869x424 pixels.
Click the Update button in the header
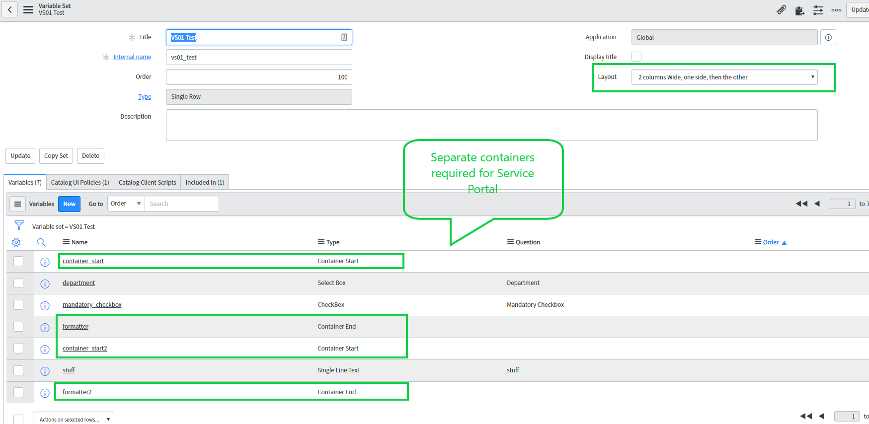pos(858,9)
